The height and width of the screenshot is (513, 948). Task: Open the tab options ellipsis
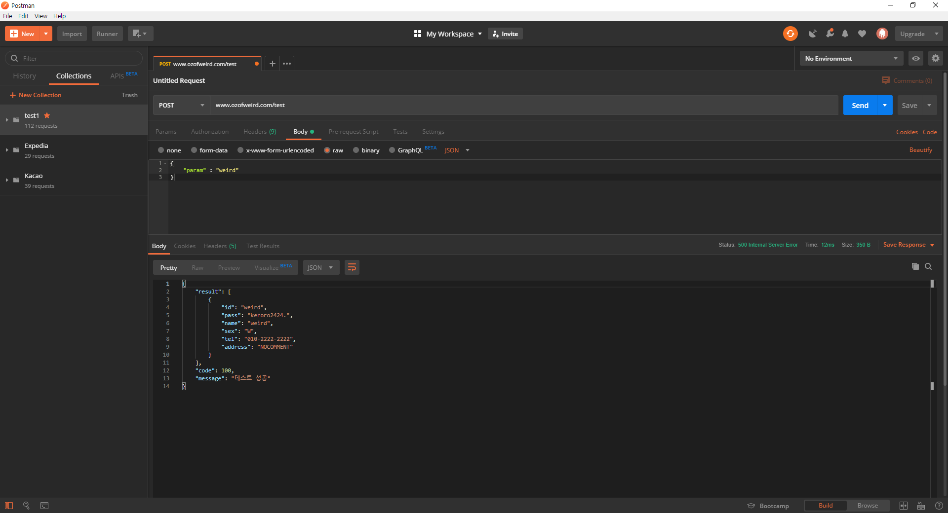pyautogui.click(x=287, y=64)
